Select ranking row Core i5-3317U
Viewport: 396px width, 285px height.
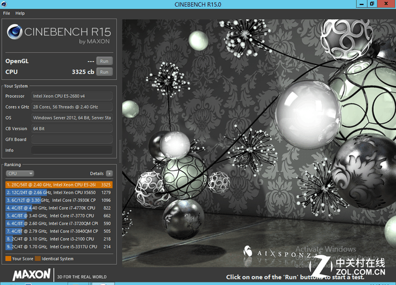59,247
